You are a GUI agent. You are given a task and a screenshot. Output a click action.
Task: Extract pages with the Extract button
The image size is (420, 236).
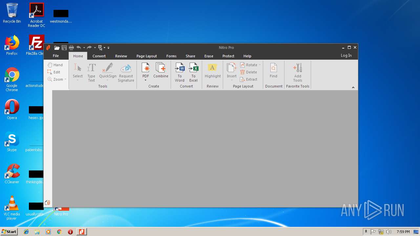pyautogui.click(x=249, y=79)
